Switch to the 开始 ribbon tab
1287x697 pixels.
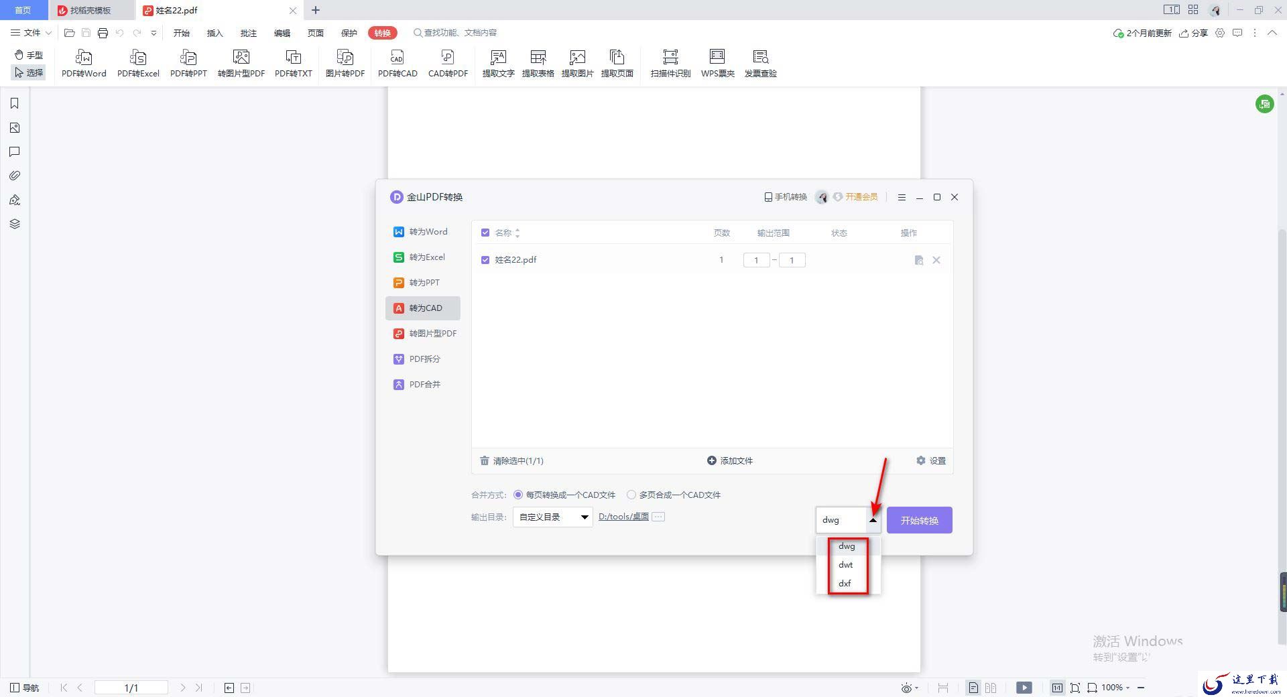click(181, 33)
